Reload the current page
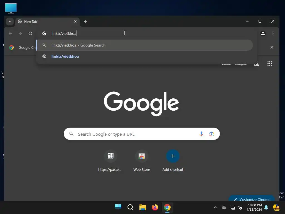The image size is (285, 214). pyautogui.click(x=30, y=33)
